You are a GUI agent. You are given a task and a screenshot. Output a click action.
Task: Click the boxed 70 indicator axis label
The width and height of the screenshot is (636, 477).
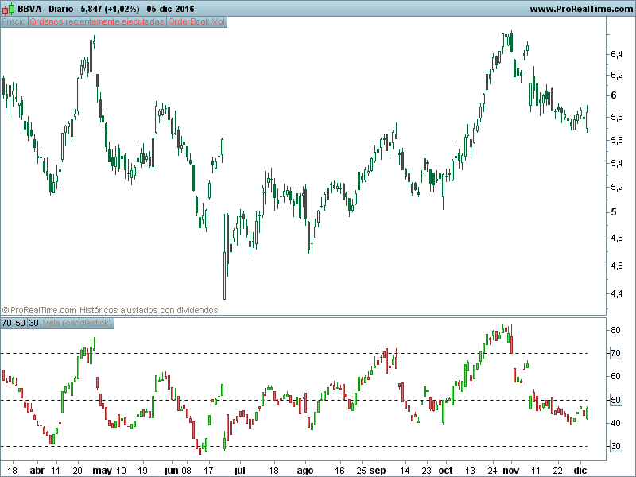(x=615, y=353)
